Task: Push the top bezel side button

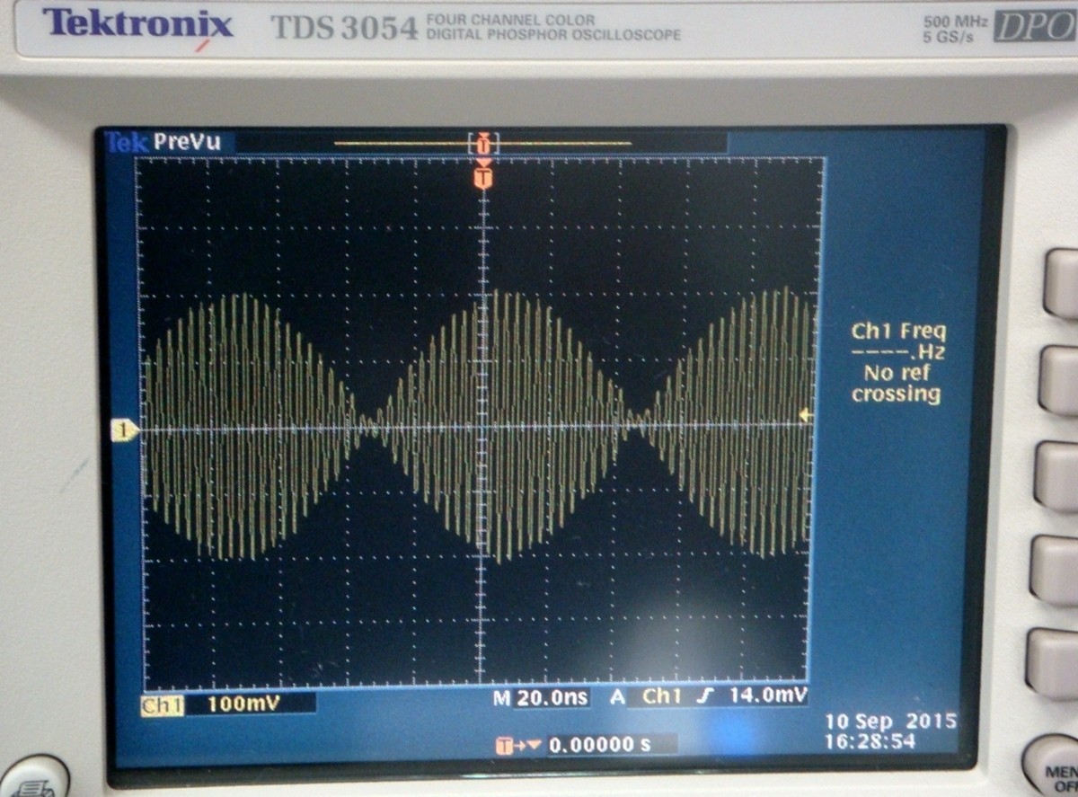Action: tap(1063, 283)
